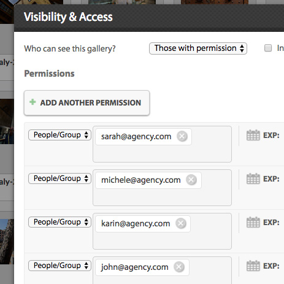Open People/Group dropdown for john's row
This screenshot has height=284, width=284.
(59, 266)
